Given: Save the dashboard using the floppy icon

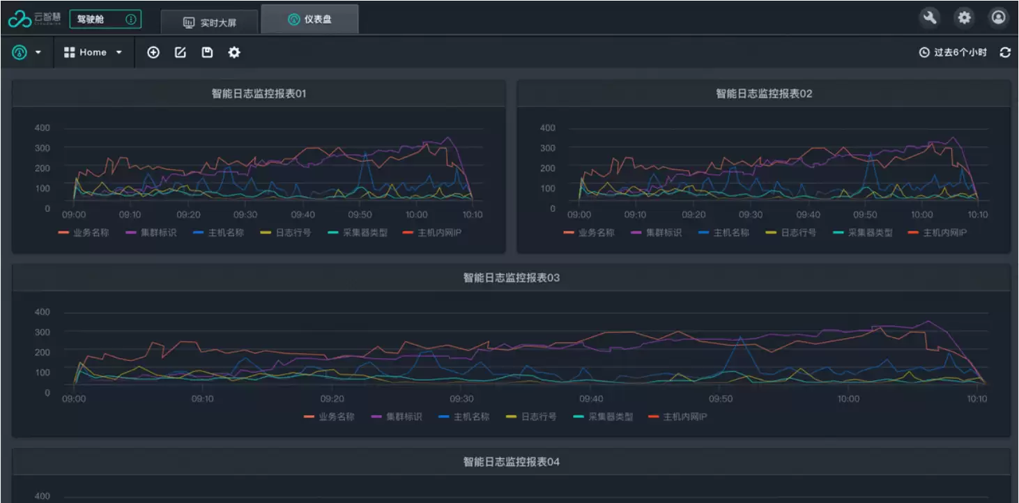Looking at the screenshot, I should click(x=207, y=52).
